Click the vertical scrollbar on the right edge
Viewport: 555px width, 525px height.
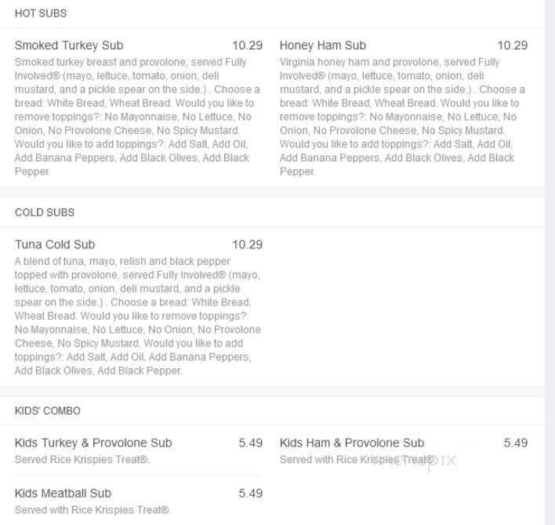click(x=550, y=262)
